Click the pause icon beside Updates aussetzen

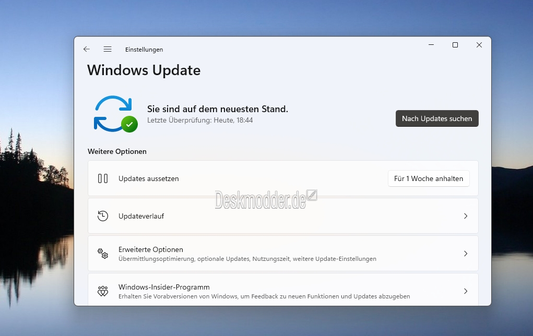pyautogui.click(x=103, y=178)
